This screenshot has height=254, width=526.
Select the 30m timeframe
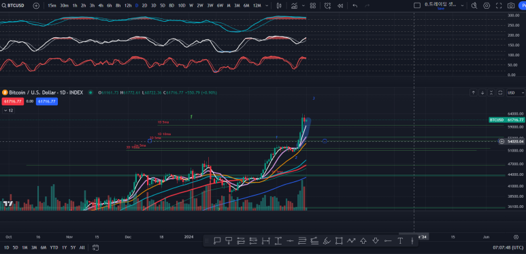pos(65,5)
